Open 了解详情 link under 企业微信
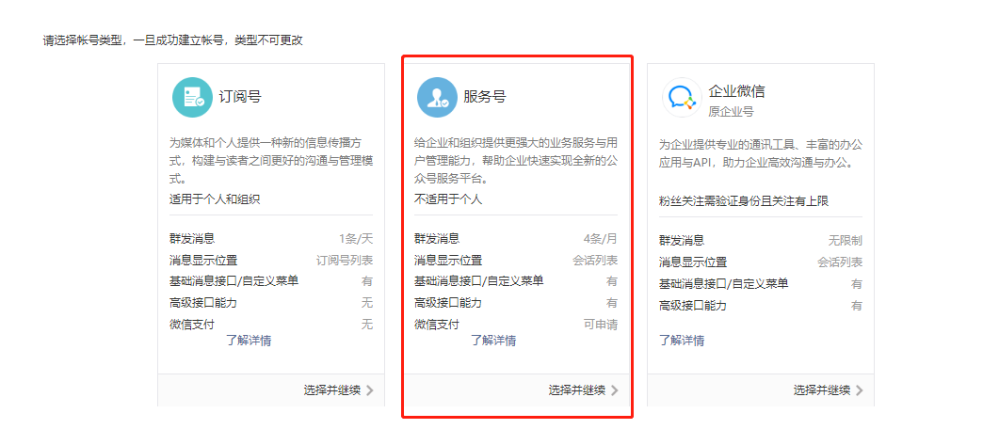 coord(682,341)
